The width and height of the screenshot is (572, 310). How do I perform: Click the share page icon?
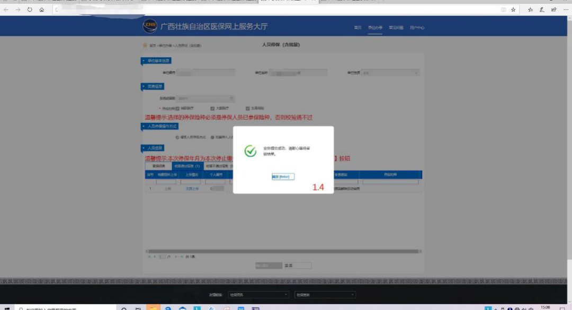coord(554,10)
